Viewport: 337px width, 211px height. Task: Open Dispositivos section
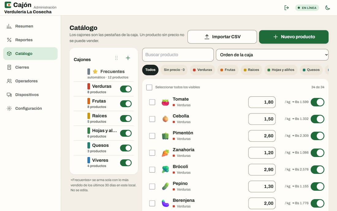click(30, 95)
